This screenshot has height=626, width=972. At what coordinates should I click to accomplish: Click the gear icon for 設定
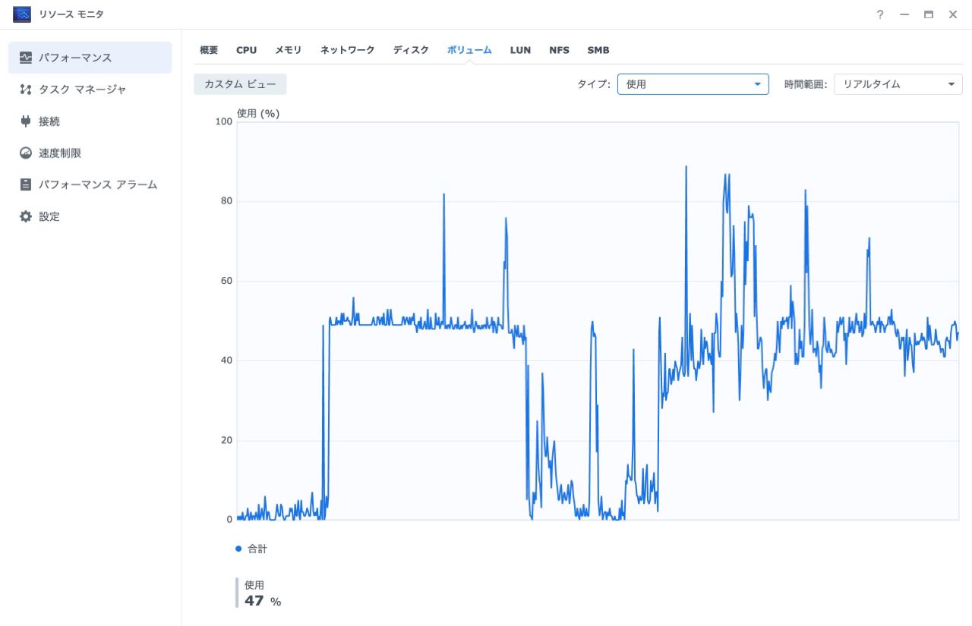point(26,216)
